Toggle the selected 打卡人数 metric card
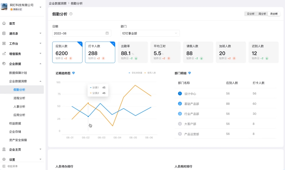Screen dimensions: 285x170 (100, 52)
